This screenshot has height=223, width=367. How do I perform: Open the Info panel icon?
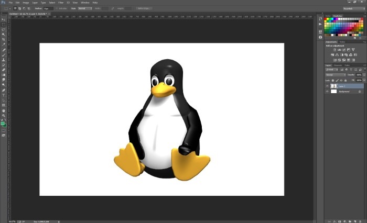(x=320, y=37)
